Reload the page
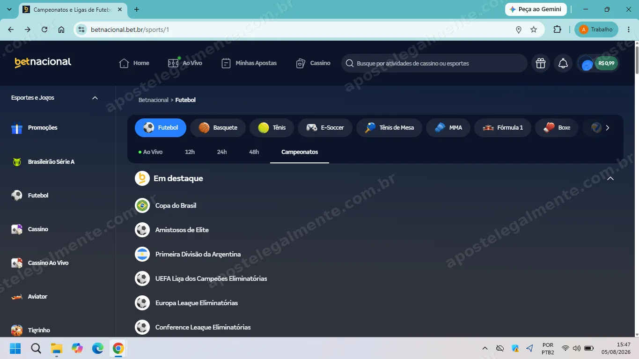 (44, 29)
